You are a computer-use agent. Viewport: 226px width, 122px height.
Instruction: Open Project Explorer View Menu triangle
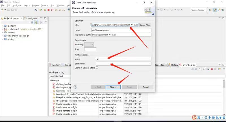point(46,22)
